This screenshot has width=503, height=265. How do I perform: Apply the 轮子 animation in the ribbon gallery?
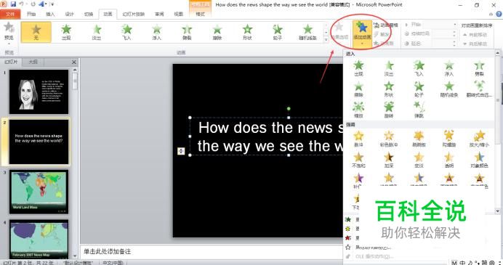pos(278,32)
